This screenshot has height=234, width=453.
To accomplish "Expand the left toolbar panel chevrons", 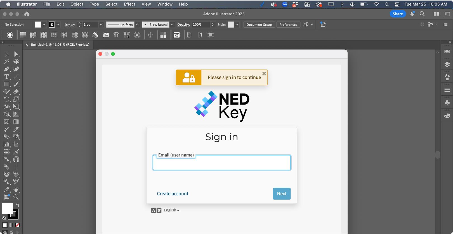I will point(3,42).
